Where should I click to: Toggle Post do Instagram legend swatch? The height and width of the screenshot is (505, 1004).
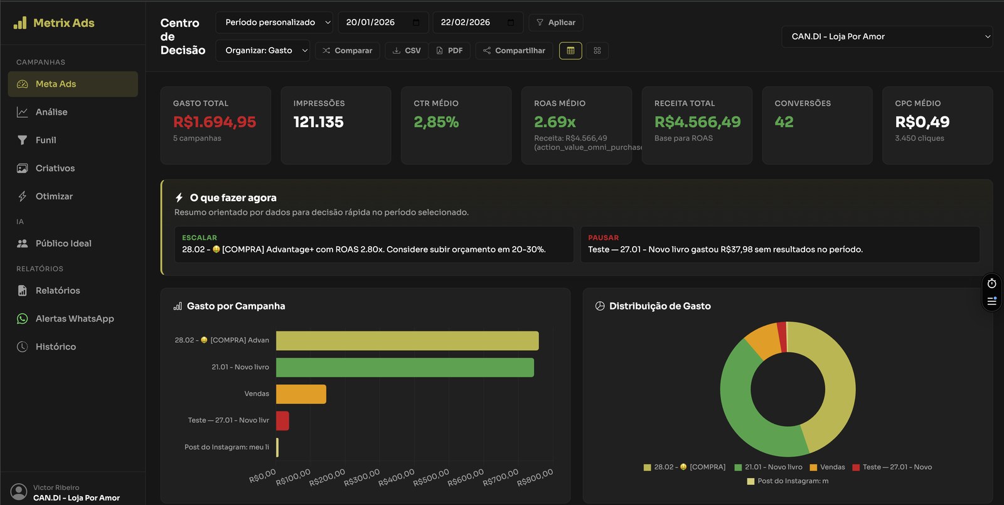pyautogui.click(x=750, y=481)
